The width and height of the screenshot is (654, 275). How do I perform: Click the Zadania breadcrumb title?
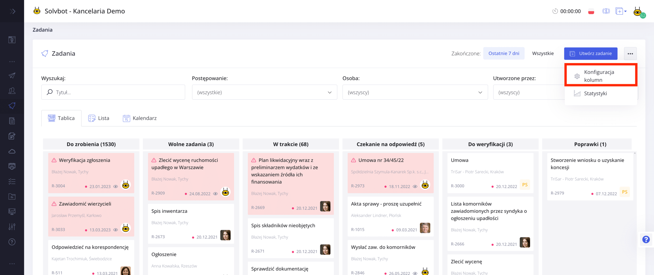coord(42,30)
